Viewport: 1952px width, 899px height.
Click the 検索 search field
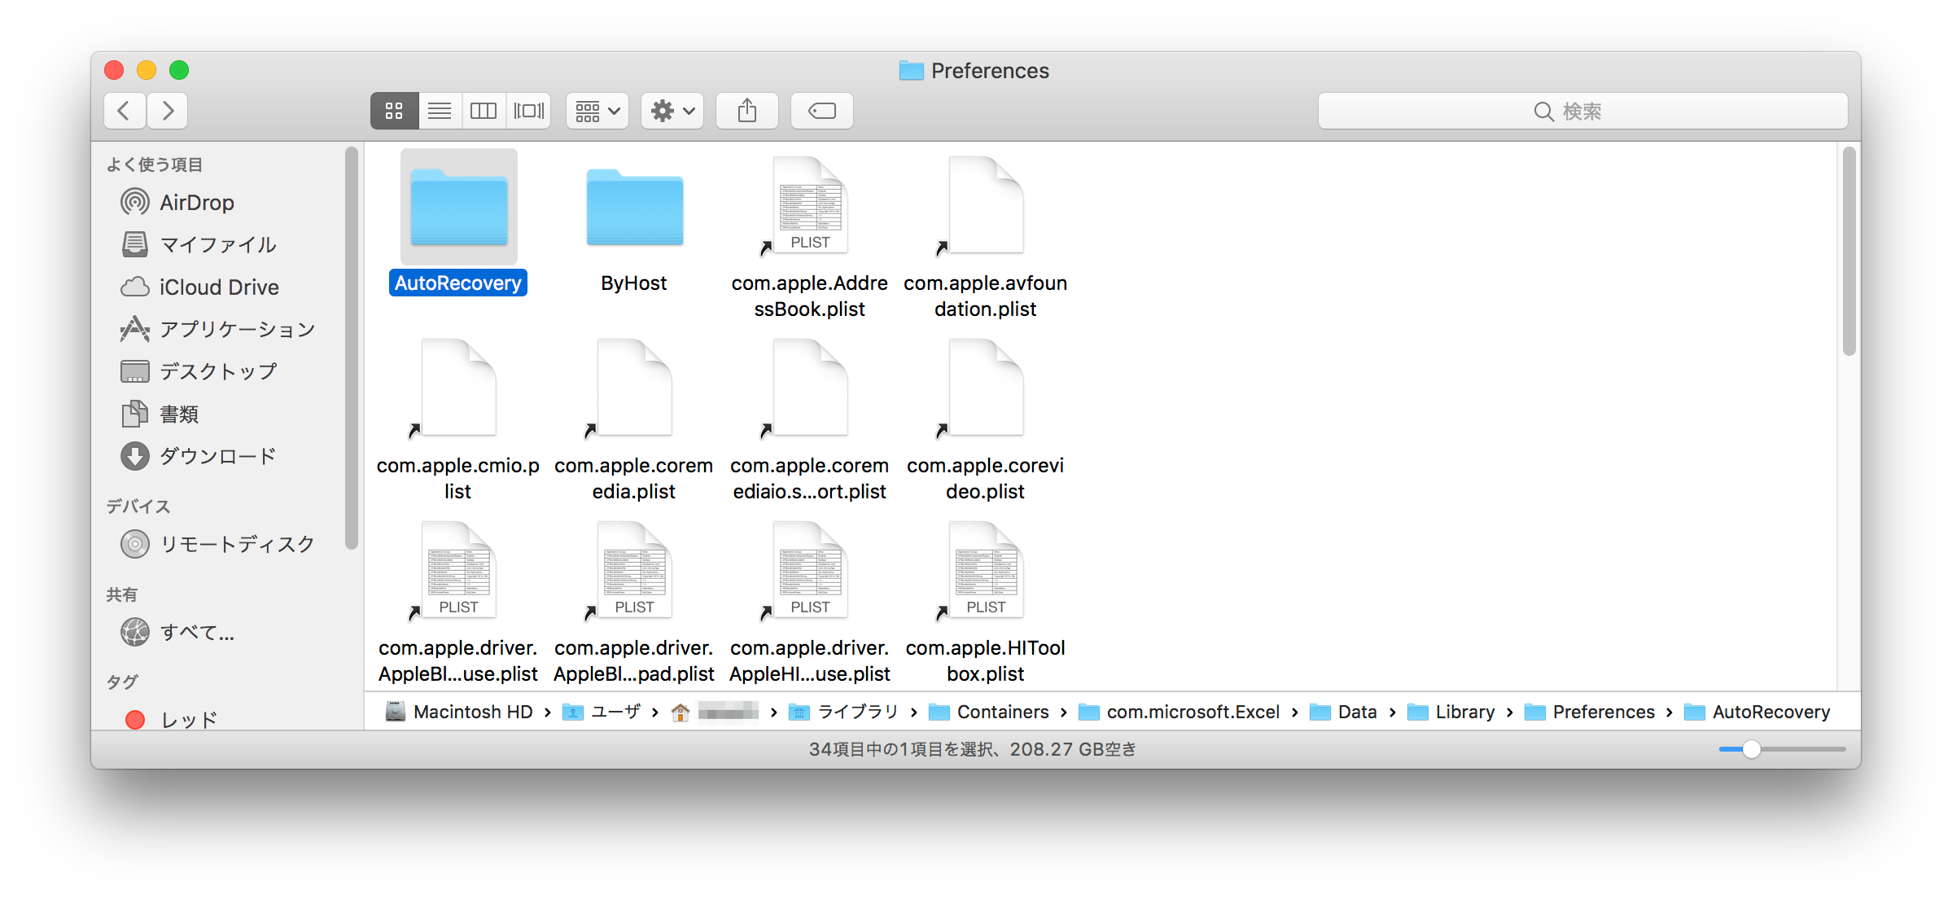(1582, 112)
